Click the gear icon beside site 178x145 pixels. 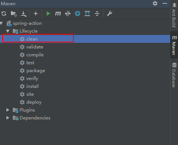tap(22, 94)
